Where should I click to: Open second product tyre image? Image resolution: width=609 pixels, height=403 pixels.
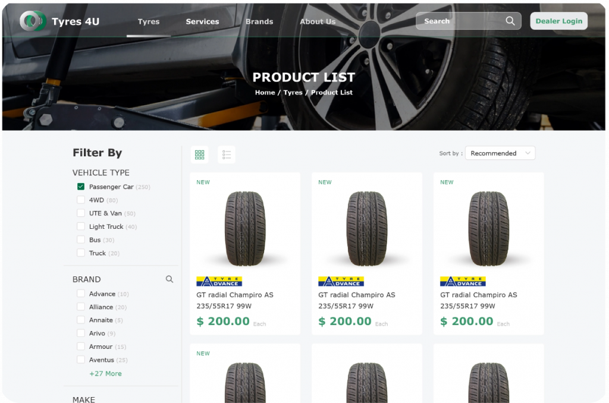[367, 229]
